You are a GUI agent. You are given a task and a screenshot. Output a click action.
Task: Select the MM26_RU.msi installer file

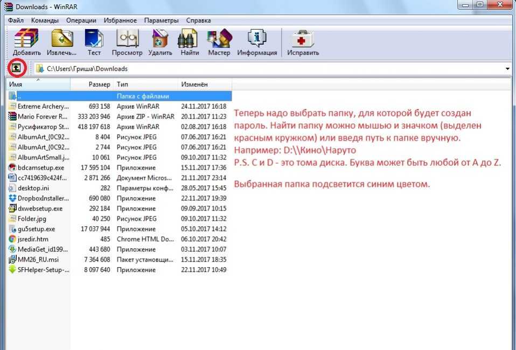pos(38,260)
